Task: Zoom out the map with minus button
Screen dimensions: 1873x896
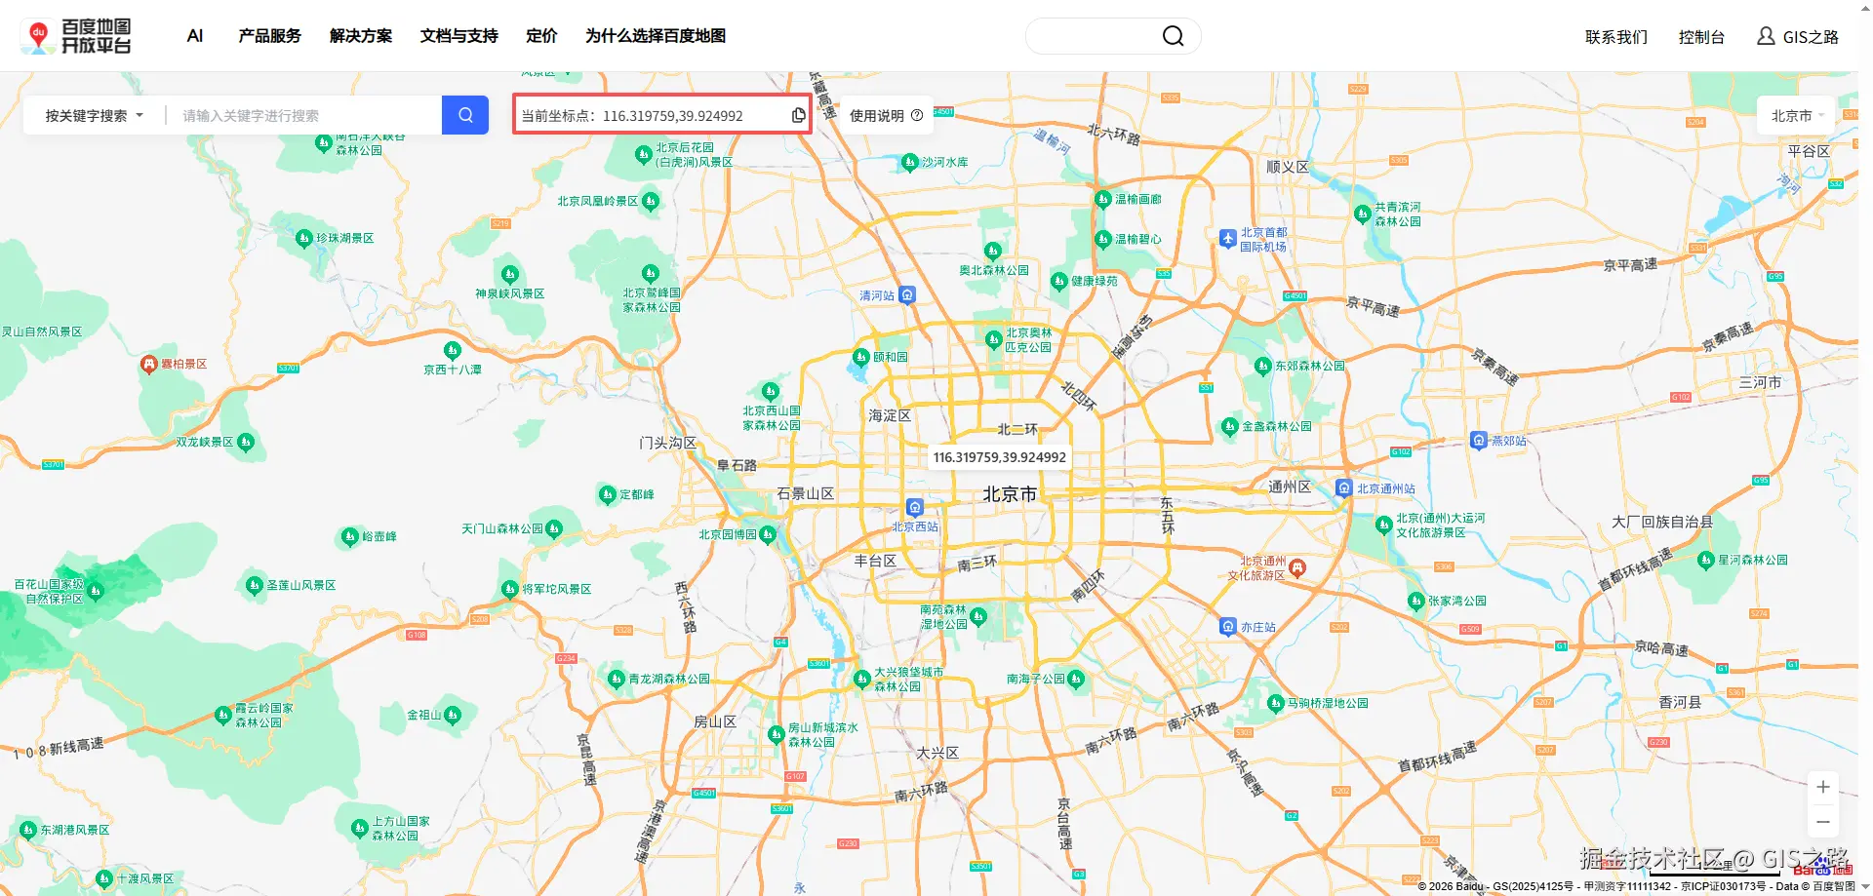Action: [1823, 822]
